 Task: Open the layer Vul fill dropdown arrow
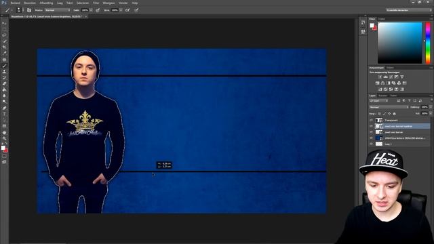tap(431, 113)
